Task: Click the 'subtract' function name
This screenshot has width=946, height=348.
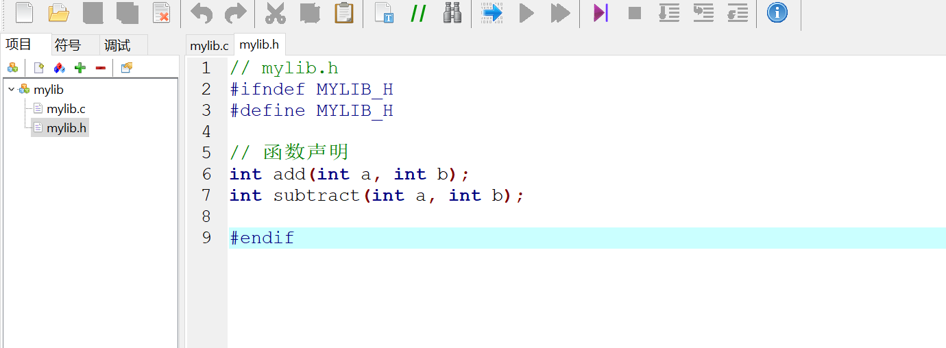Action: [x=317, y=196]
